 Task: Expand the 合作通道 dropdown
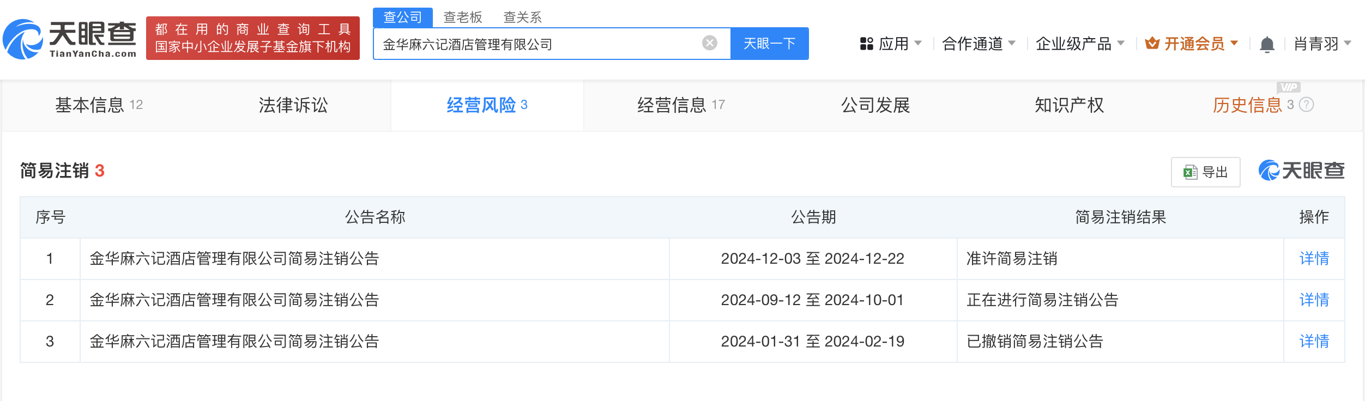(x=979, y=44)
